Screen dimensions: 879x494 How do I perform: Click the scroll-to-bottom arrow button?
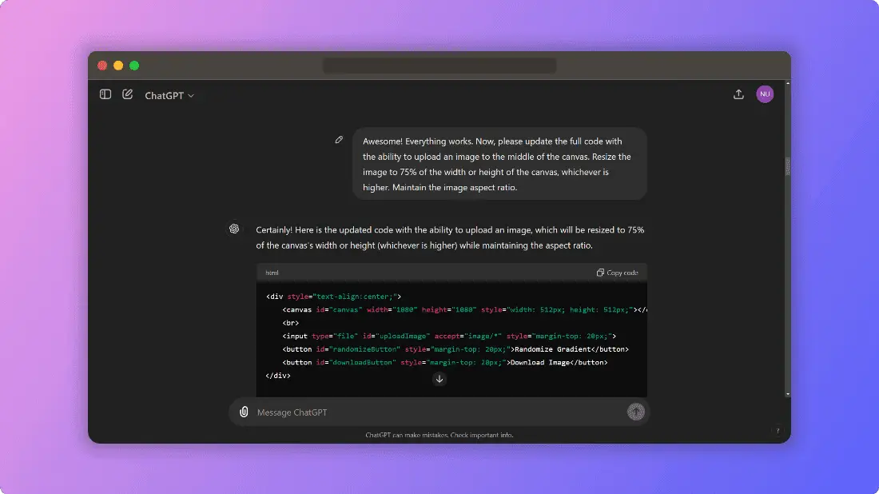pos(439,379)
